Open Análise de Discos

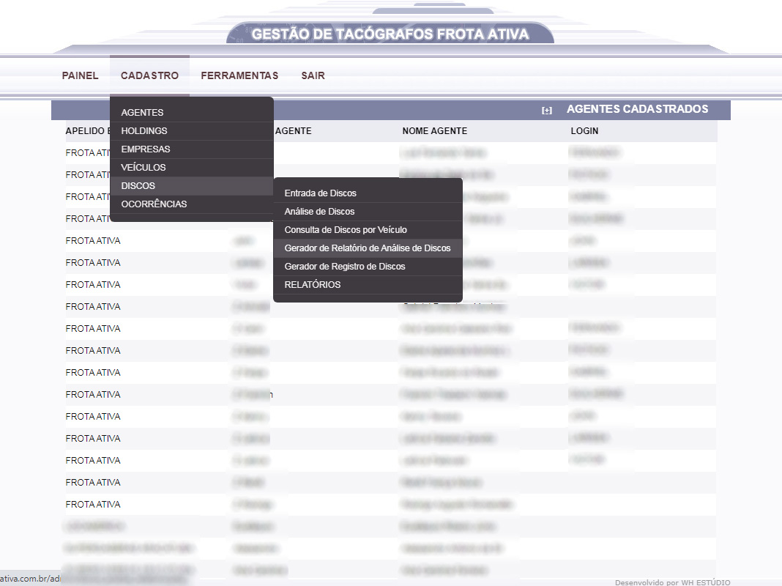pos(368,212)
